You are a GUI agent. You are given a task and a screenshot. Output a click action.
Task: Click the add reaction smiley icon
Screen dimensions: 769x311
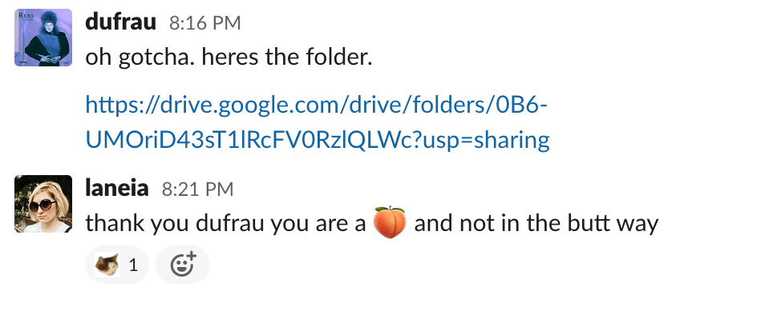(x=183, y=265)
